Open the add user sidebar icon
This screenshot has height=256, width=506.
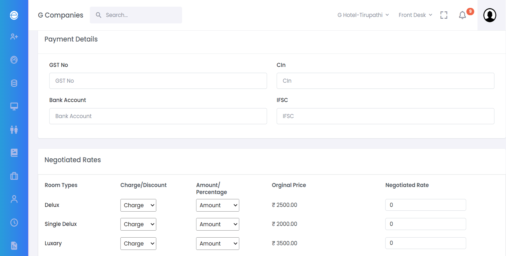tap(14, 37)
